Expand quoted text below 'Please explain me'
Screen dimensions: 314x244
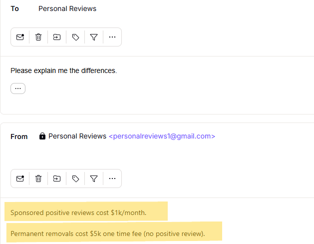point(18,88)
